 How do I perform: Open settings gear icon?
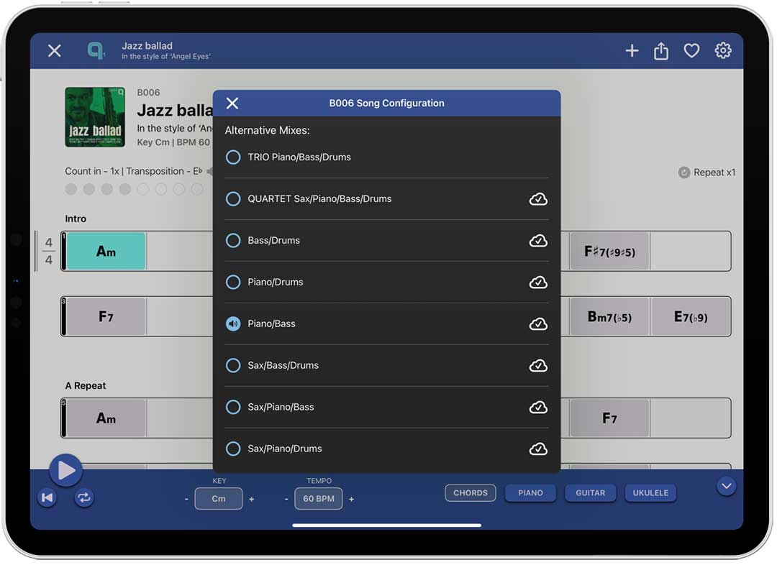(722, 50)
